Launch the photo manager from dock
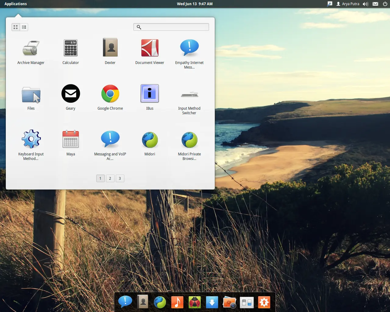390x312 pixels. pos(229,302)
